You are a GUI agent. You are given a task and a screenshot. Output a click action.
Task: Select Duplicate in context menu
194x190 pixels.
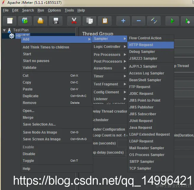56,96
